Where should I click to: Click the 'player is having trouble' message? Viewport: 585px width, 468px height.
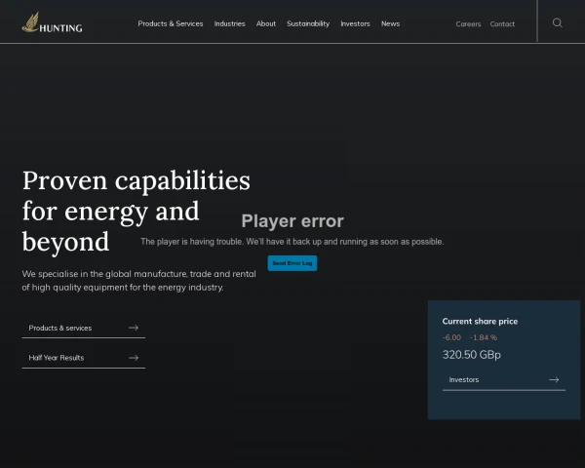click(x=292, y=242)
